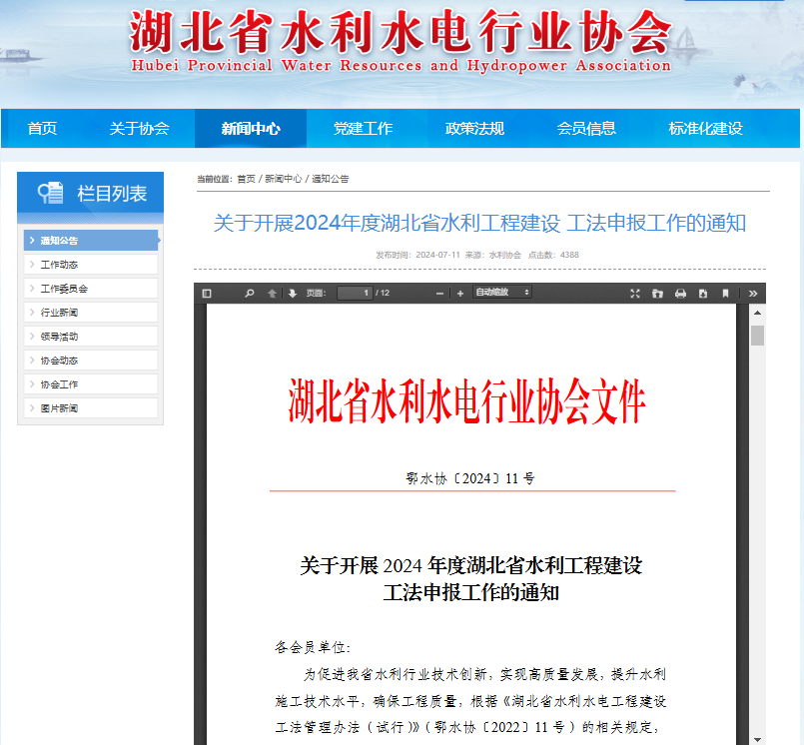Download the PDF with the download icon
Viewport: 804px width, 745px height.
705,293
